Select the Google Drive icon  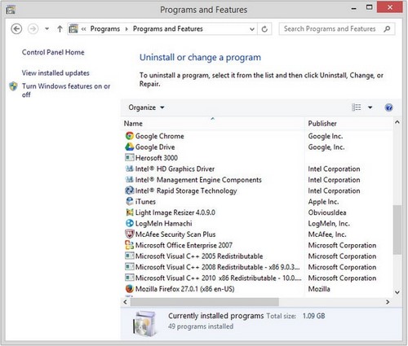point(129,147)
